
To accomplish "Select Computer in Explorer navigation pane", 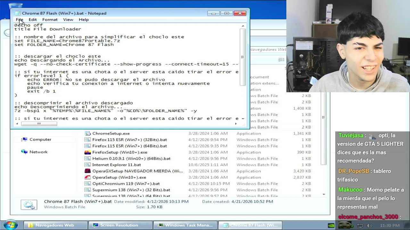I will [40, 139].
